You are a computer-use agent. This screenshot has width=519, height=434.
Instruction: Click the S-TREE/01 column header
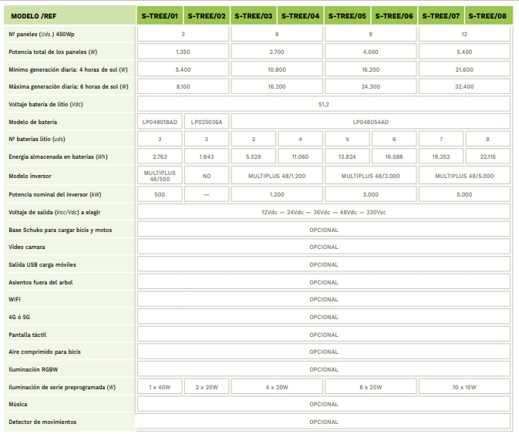pos(160,15)
